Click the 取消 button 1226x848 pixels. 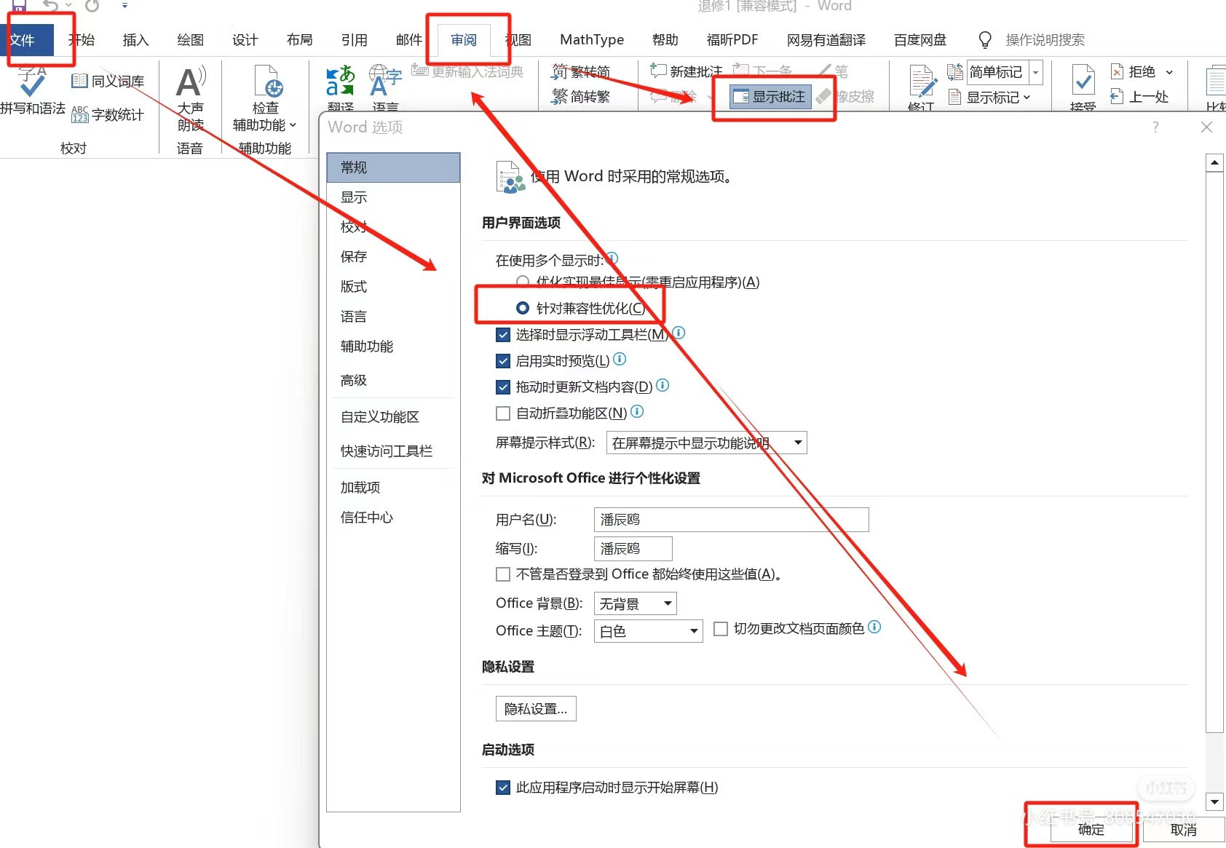point(1183,829)
